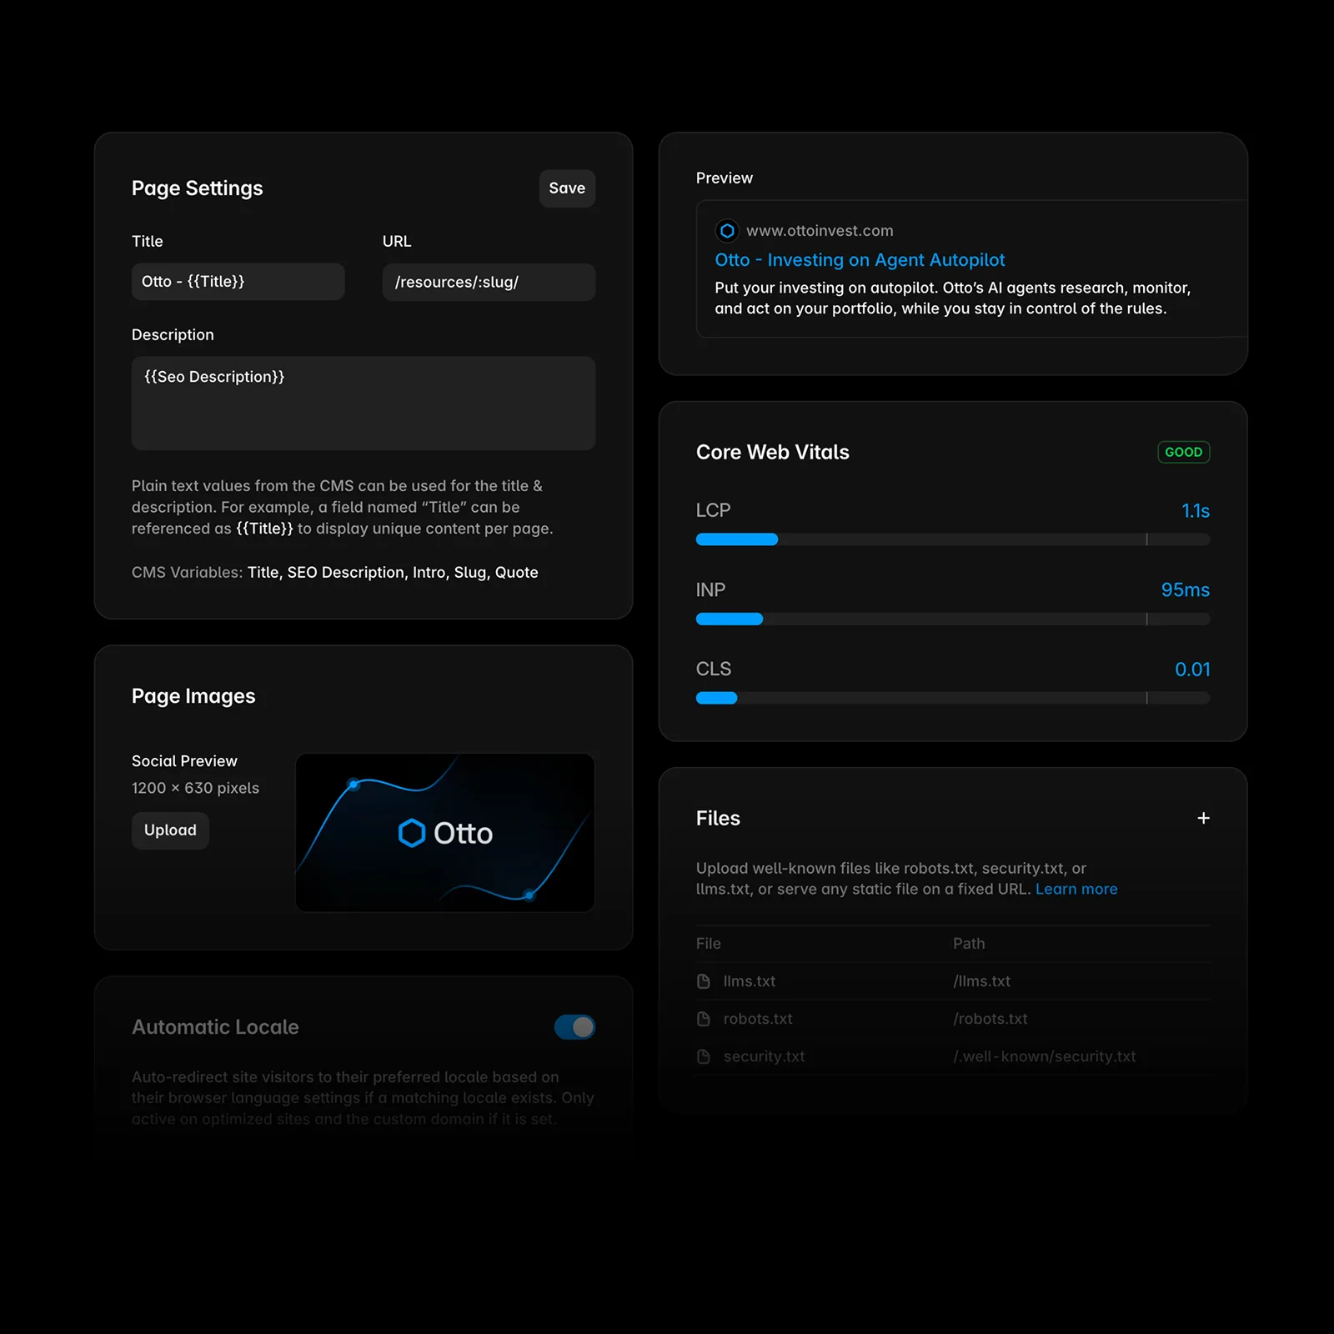Click the 1.1s LCP value
The width and height of the screenshot is (1334, 1334).
[x=1196, y=511]
